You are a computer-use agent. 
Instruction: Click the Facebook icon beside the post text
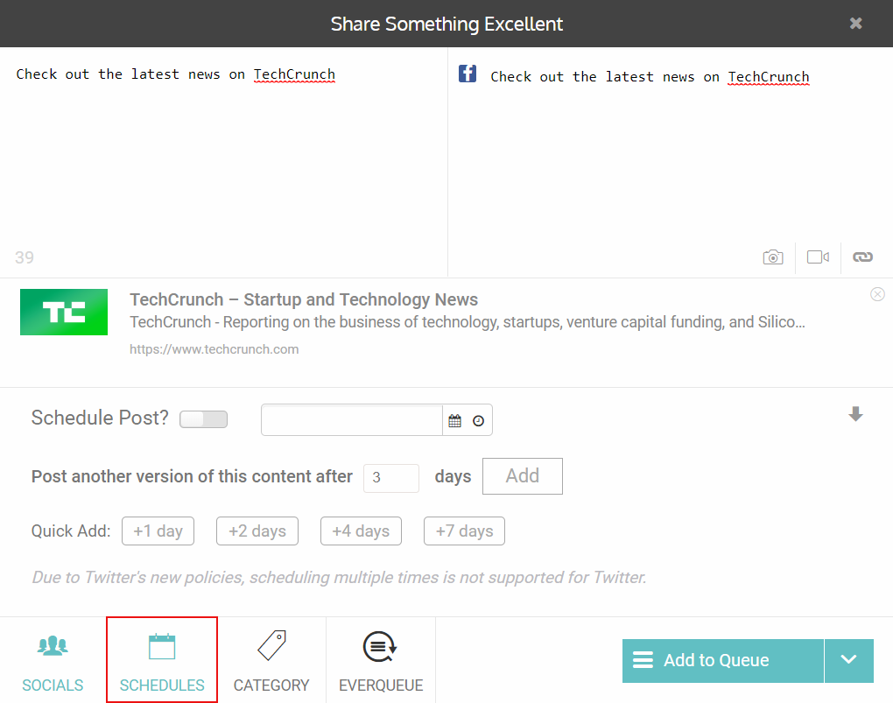[x=467, y=74]
